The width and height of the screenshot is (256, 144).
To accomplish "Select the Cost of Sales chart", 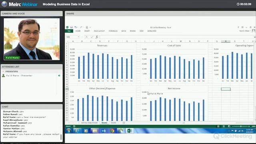I will point(174,63).
